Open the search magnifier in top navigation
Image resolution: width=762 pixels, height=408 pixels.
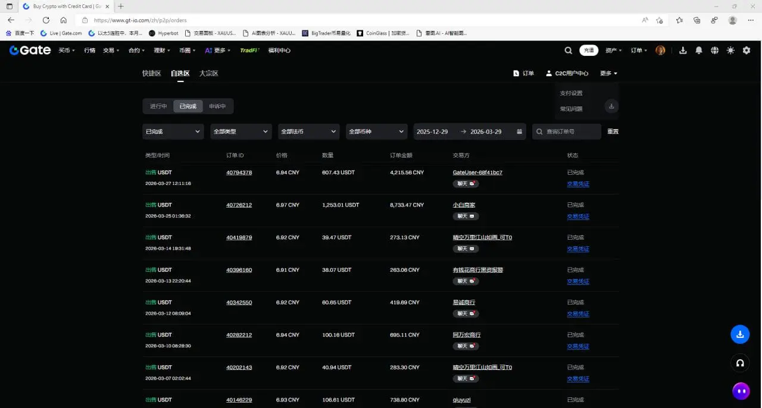[x=569, y=51]
